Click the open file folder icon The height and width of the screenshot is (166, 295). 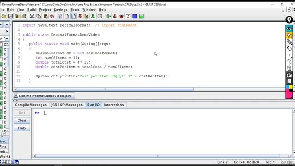coord(4,17)
